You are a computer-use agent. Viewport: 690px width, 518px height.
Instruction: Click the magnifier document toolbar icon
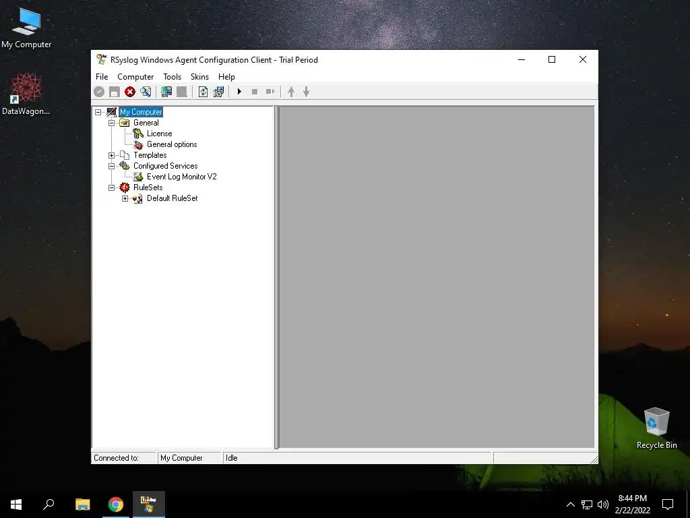[146, 92]
